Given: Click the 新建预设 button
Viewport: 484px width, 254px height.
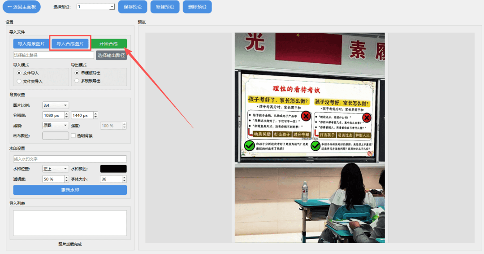Looking at the screenshot, I should (x=165, y=7).
